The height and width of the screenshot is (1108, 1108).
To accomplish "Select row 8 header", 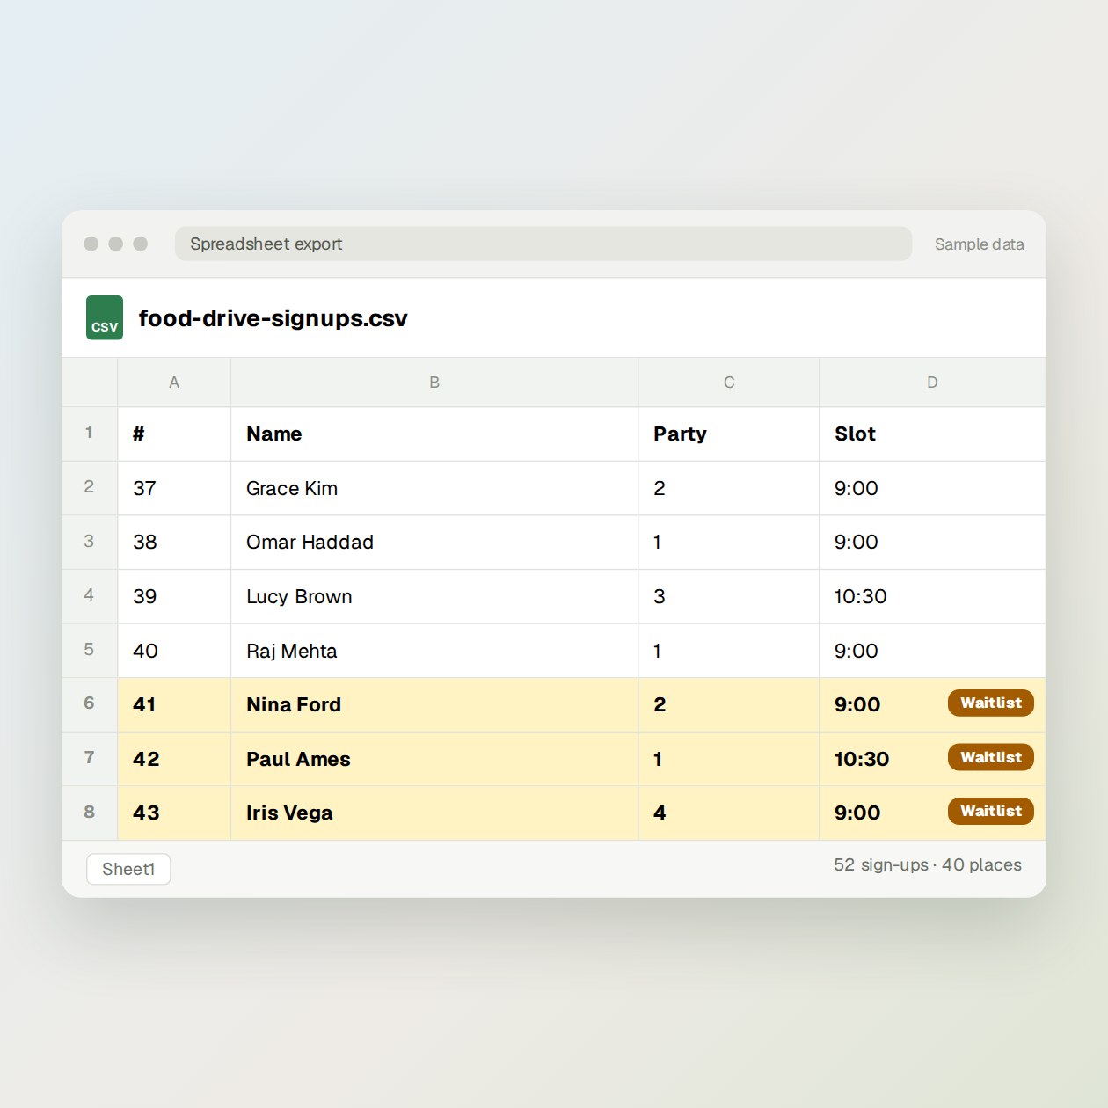I will pos(89,813).
